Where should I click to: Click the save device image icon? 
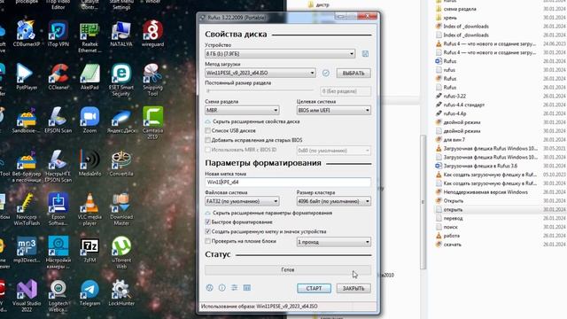[x=365, y=54]
